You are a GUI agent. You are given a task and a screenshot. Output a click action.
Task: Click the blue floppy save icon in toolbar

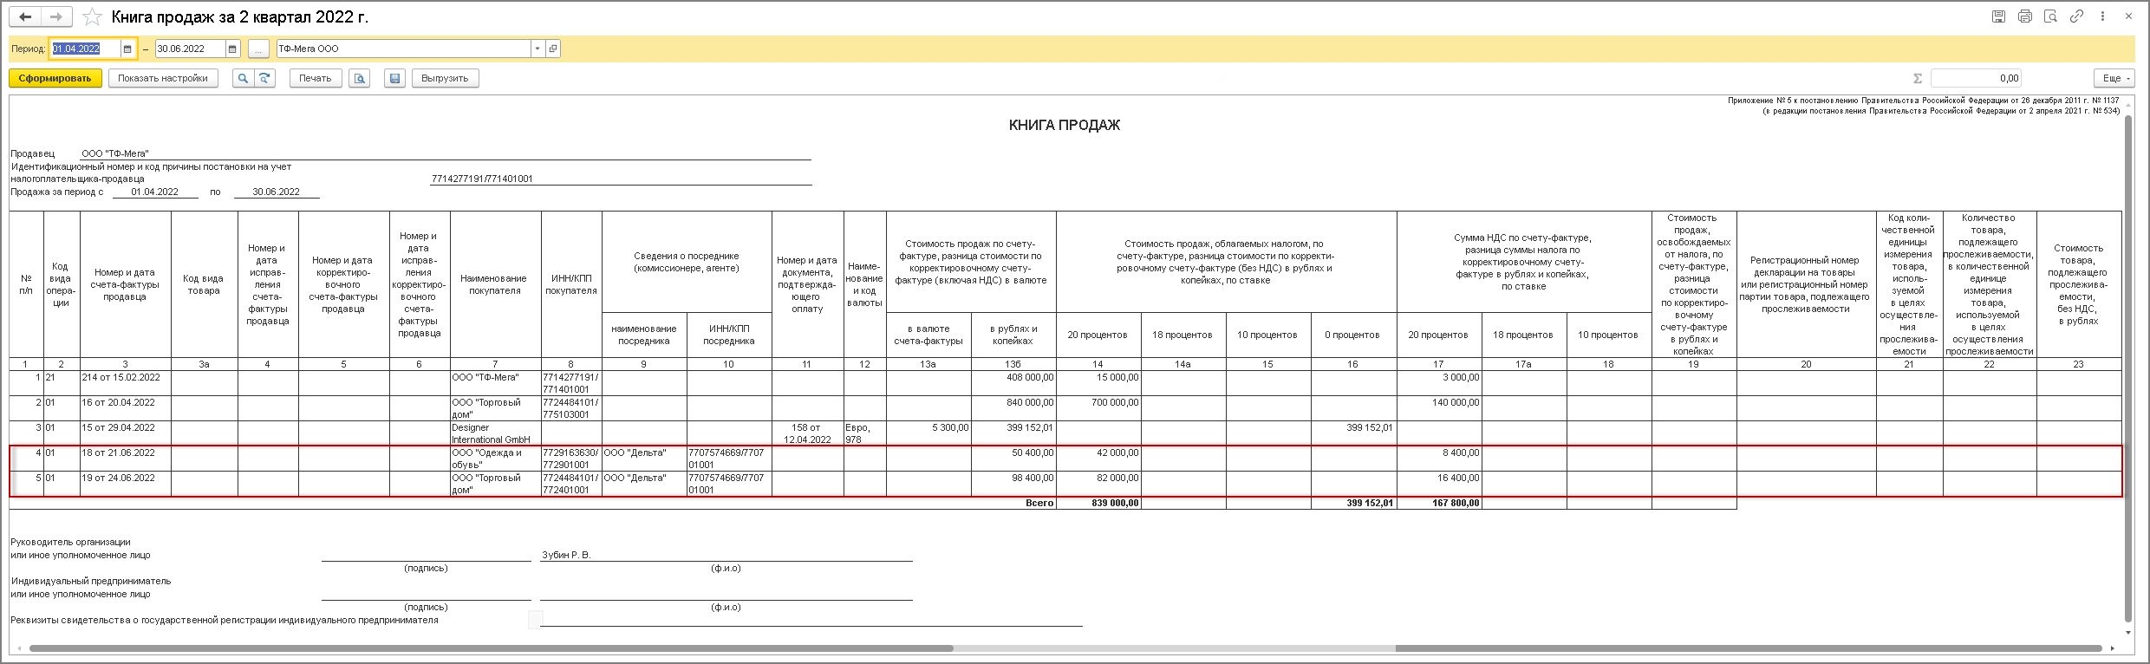[x=395, y=78]
